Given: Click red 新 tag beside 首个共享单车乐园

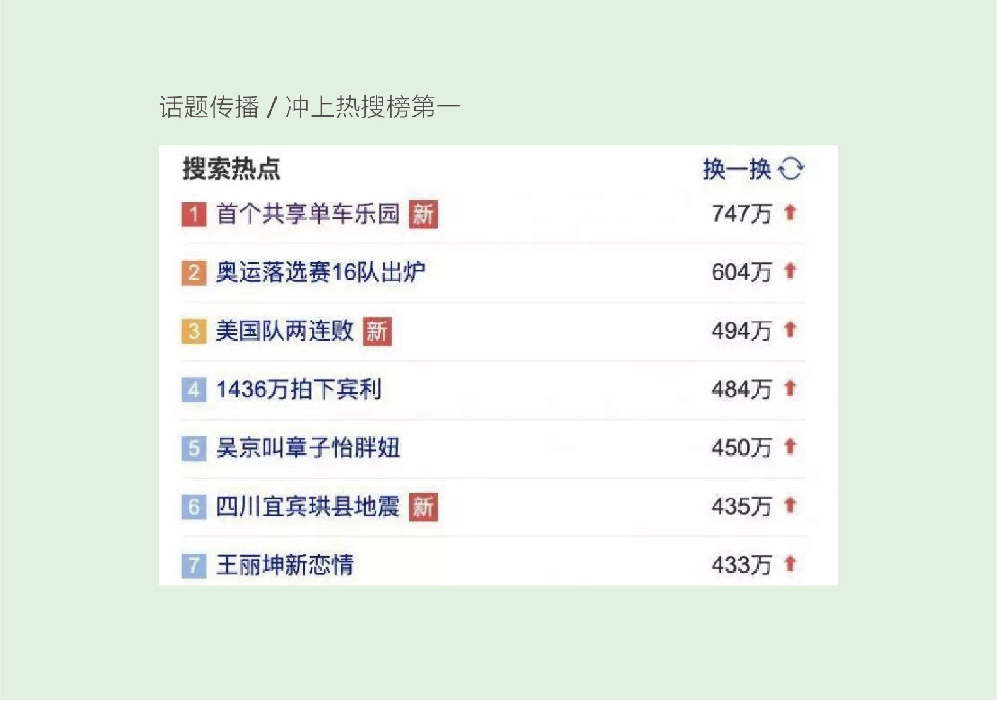Looking at the screenshot, I should 423,214.
